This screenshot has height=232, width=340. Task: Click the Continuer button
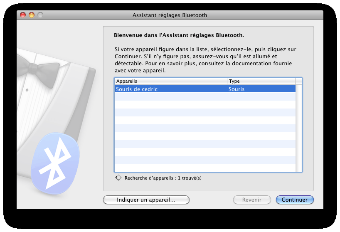(295, 200)
